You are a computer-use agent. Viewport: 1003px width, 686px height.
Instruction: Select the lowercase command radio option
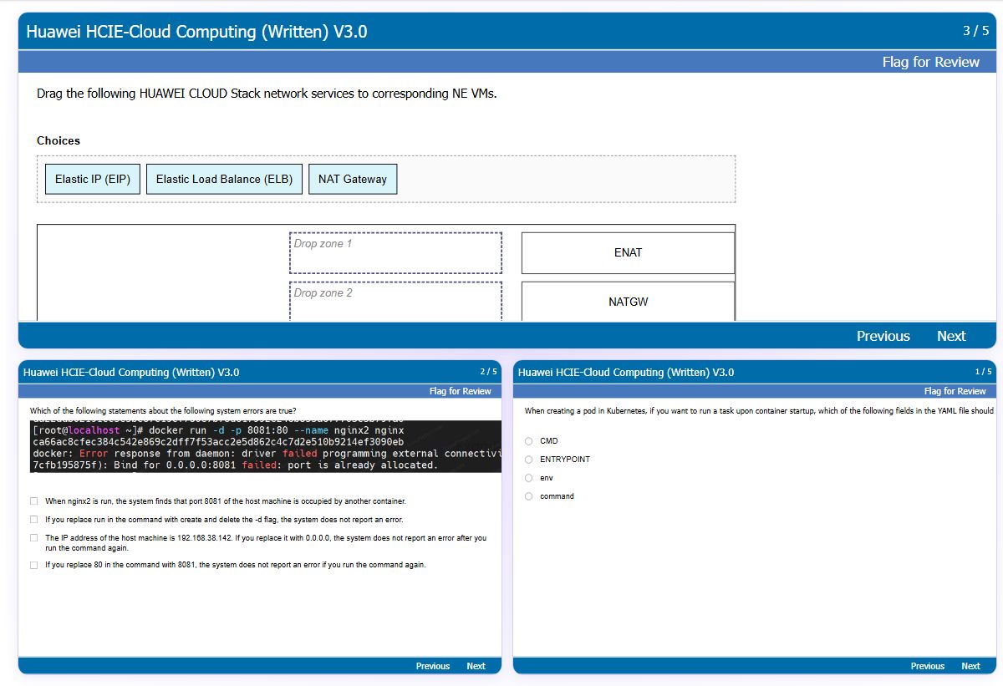pyautogui.click(x=528, y=496)
